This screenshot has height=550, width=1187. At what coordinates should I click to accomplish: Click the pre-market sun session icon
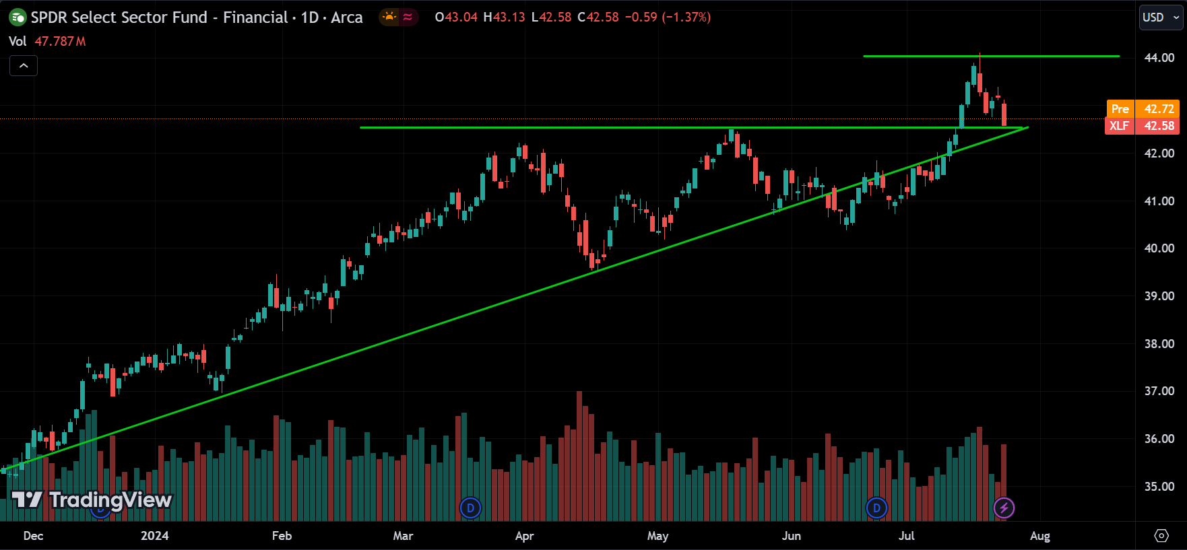click(x=389, y=17)
